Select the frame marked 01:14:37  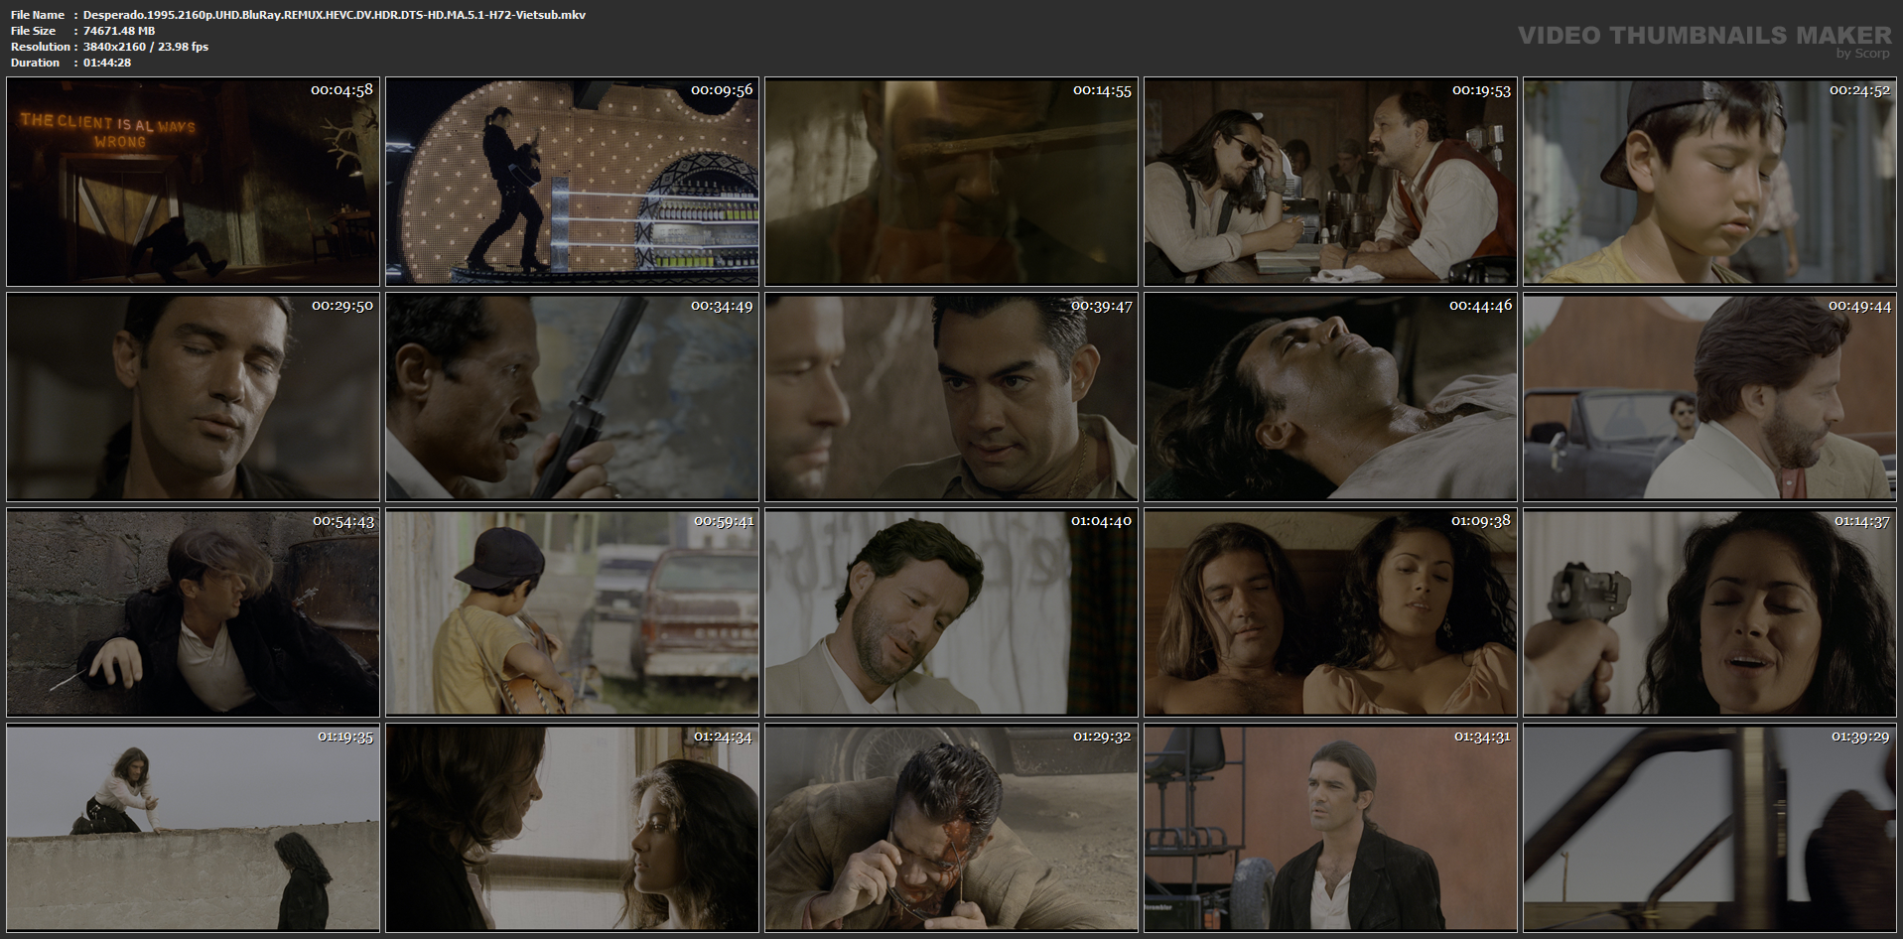coord(1709,612)
